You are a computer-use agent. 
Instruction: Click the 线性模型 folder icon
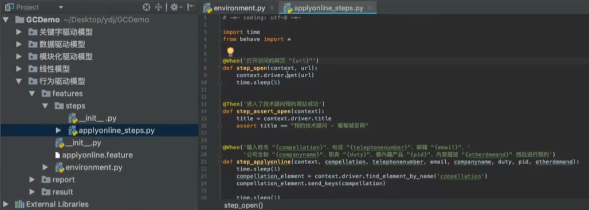click(x=33, y=69)
